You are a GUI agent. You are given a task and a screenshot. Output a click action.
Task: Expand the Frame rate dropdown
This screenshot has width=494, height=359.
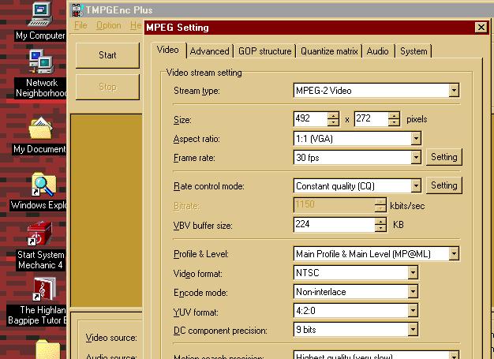click(x=416, y=158)
